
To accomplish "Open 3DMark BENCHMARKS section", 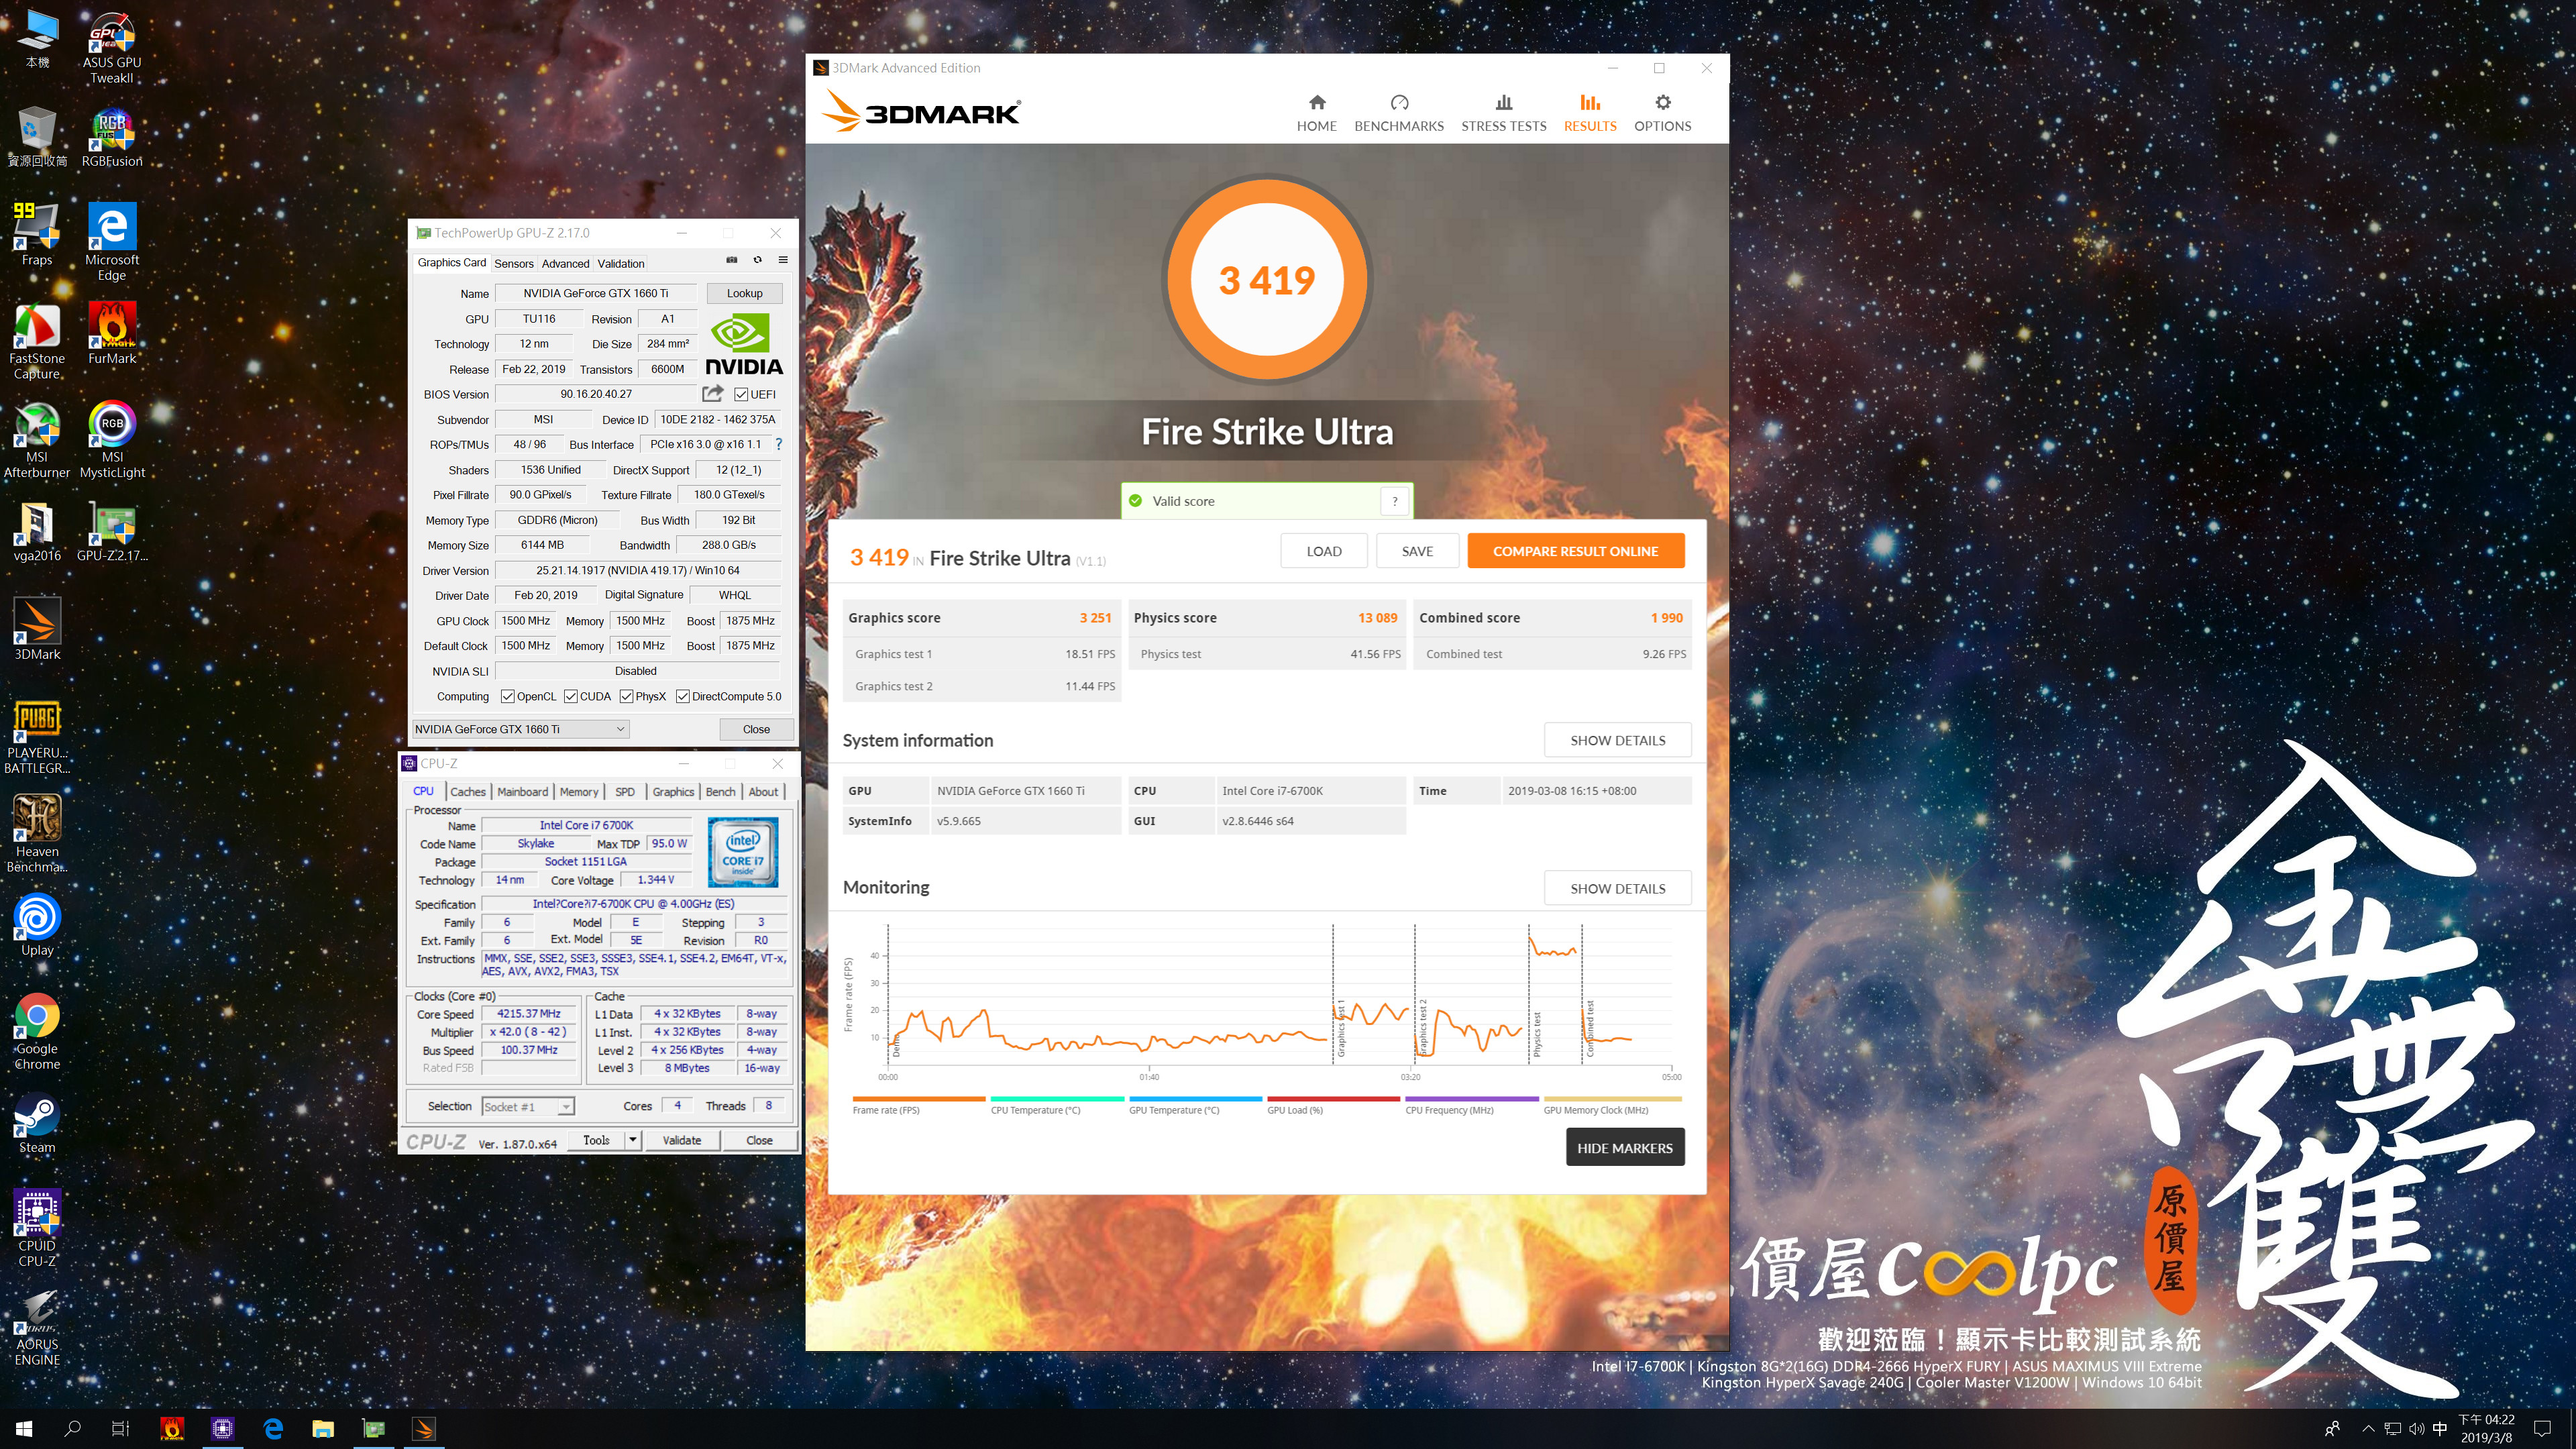I will [1398, 113].
